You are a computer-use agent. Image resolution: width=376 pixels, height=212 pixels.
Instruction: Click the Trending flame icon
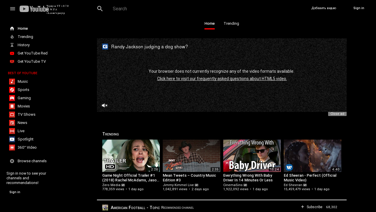12,37
